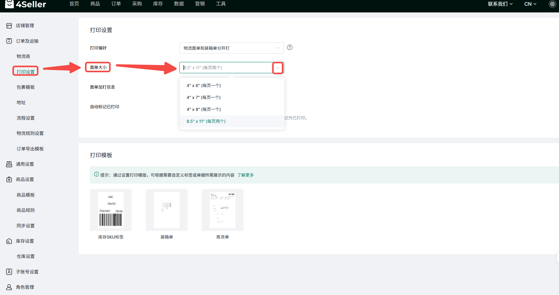559x295 pixels.
Task: Click the 通用设置 sidebar icon
Action: pos(9,164)
